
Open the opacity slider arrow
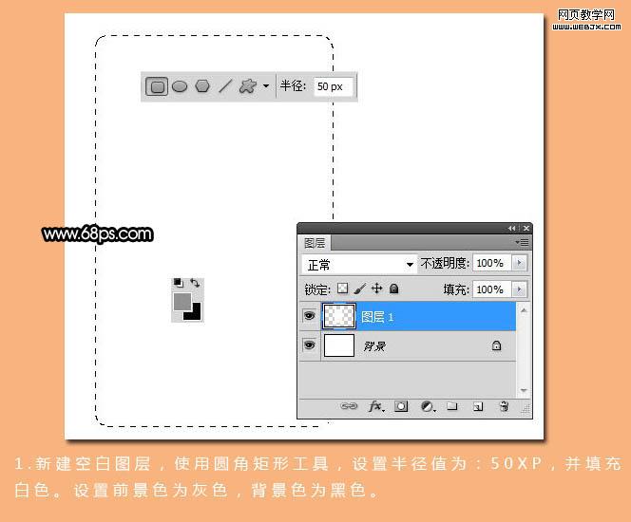[519, 263]
